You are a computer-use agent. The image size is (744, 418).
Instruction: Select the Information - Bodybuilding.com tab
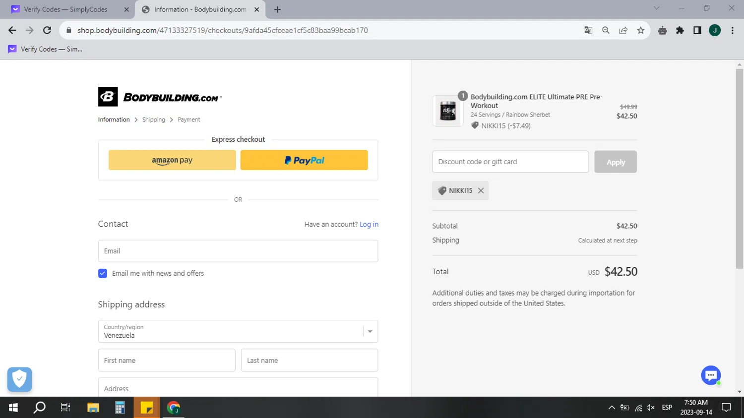coord(200,9)
